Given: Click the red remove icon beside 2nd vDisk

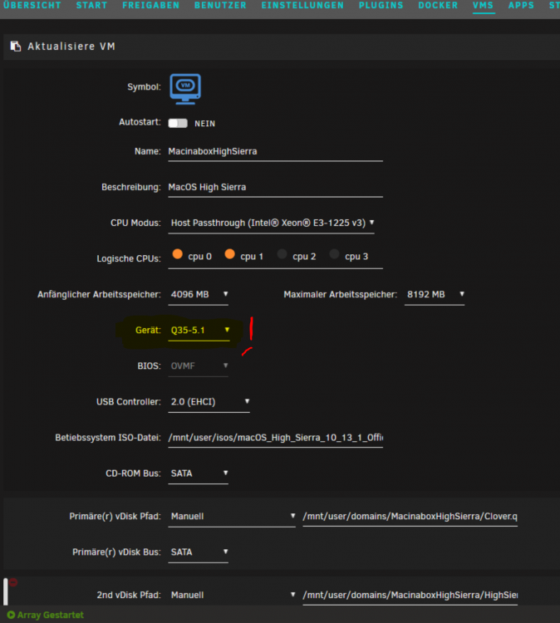Looking at the screenshot, I should point(13,582).
